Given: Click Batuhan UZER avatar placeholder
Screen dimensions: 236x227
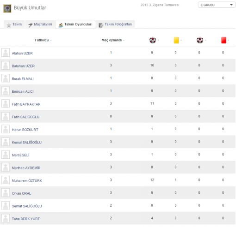Looking at the screenshot, I should [6, 66].
